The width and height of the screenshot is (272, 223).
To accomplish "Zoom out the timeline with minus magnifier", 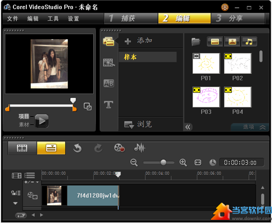I will pos(134,162).
